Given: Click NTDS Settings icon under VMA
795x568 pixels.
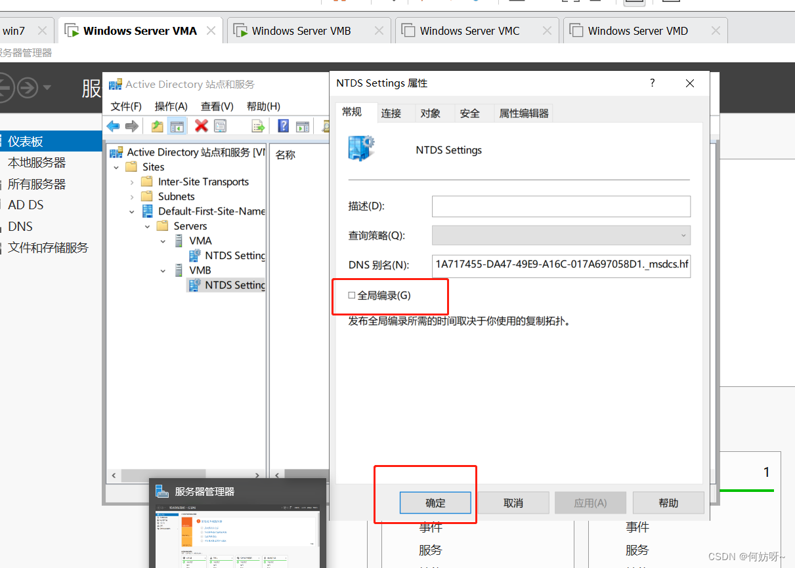Looking at the screenshot, I should coord(195,255).
